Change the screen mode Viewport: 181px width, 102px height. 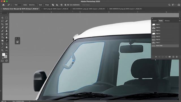(x=7, y=61)
